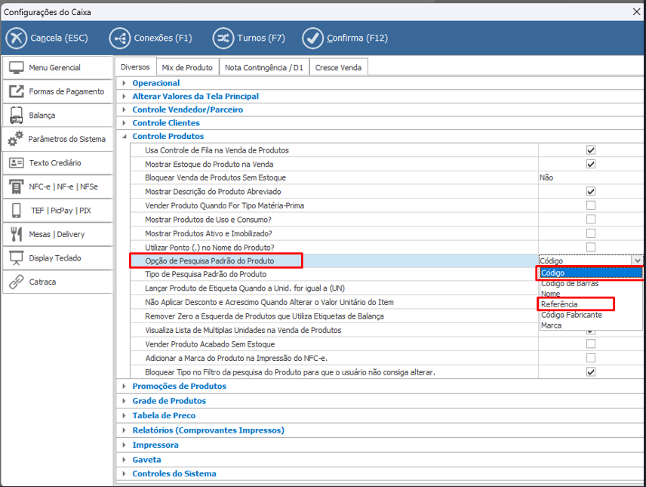This screenshot has height=487, width=646.
Task: Enable Vender Produto Quando For Tipo Matéria-Prima
Action: [x=591, y=205]
